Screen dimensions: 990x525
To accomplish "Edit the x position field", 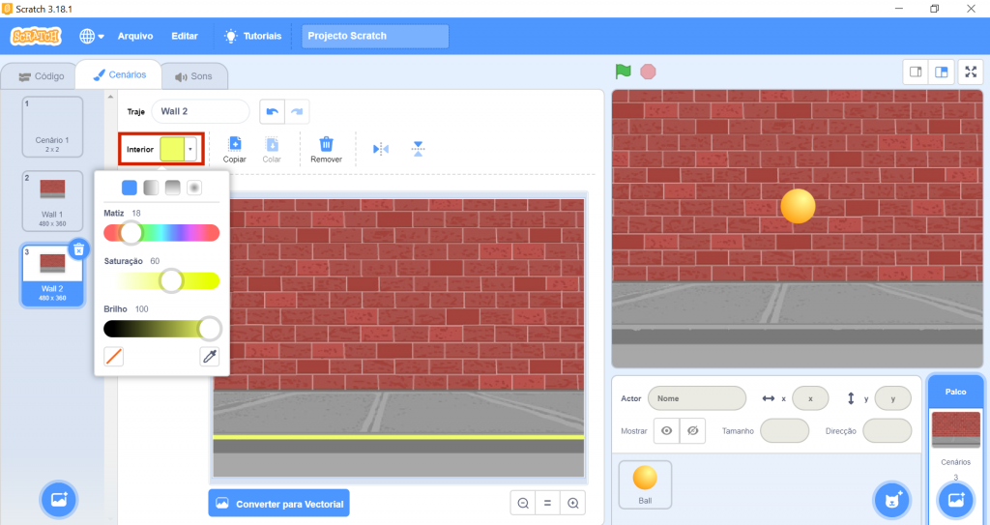I will [x=811, y=398].
